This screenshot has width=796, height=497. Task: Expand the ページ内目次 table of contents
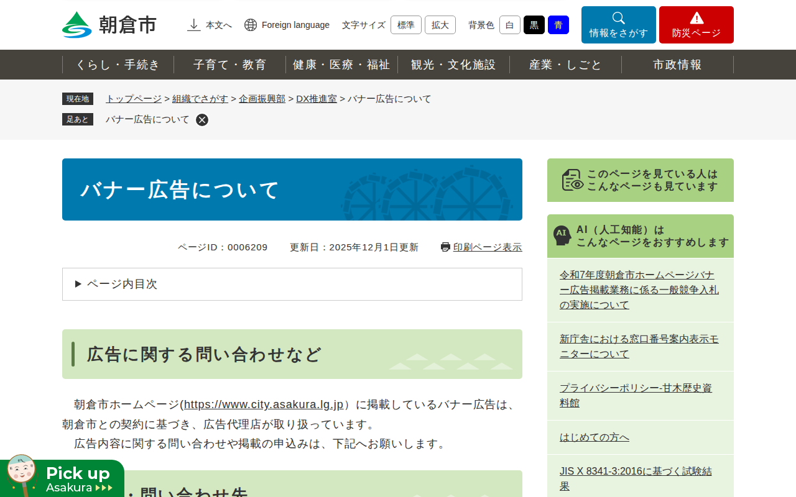click(x=116, y=284)
